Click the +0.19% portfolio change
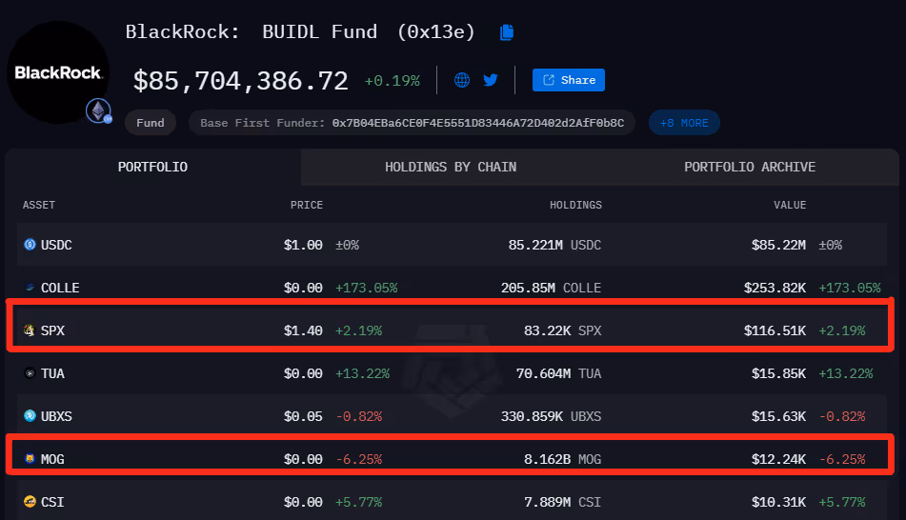906x520 pixels. click(x=392, y=81)
